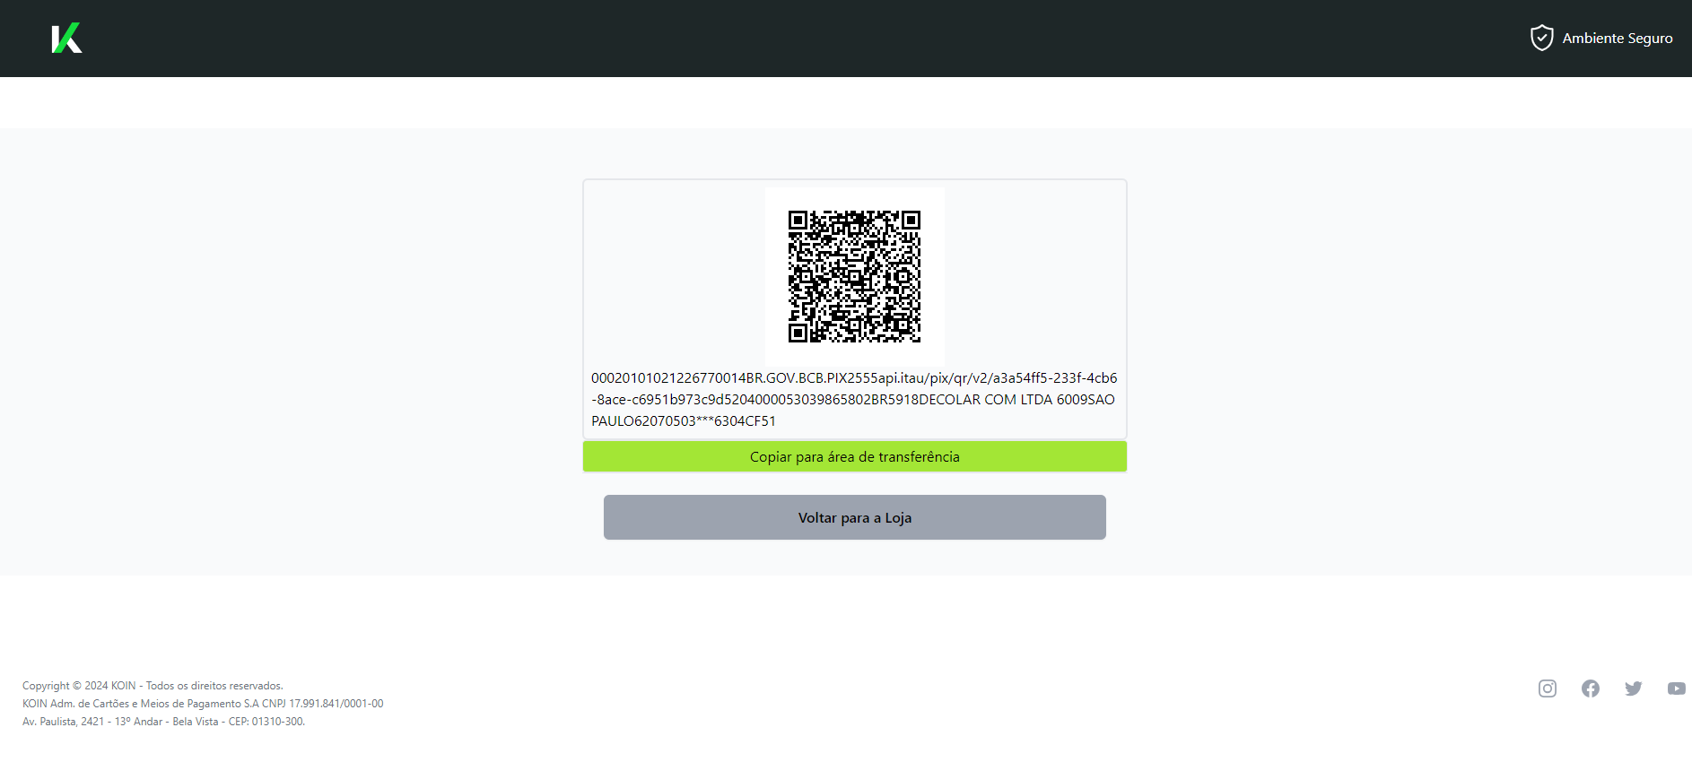Click the Av. Paulista address footer line
This screenshot has width=1692, height=762.
click(x=163, y=722)
